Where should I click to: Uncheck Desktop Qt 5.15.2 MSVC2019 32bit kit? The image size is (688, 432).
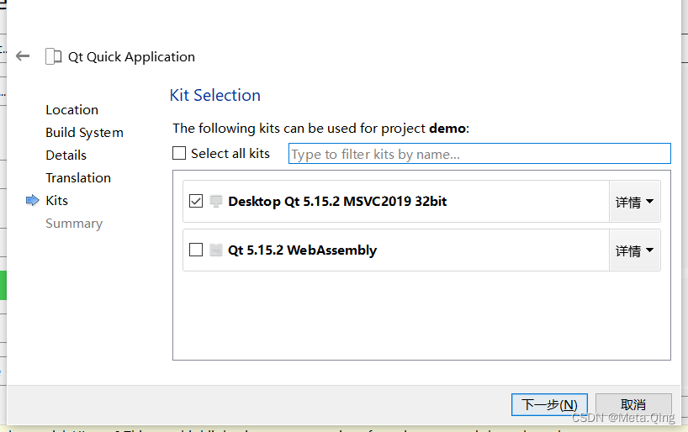click(x=196, y=202)
